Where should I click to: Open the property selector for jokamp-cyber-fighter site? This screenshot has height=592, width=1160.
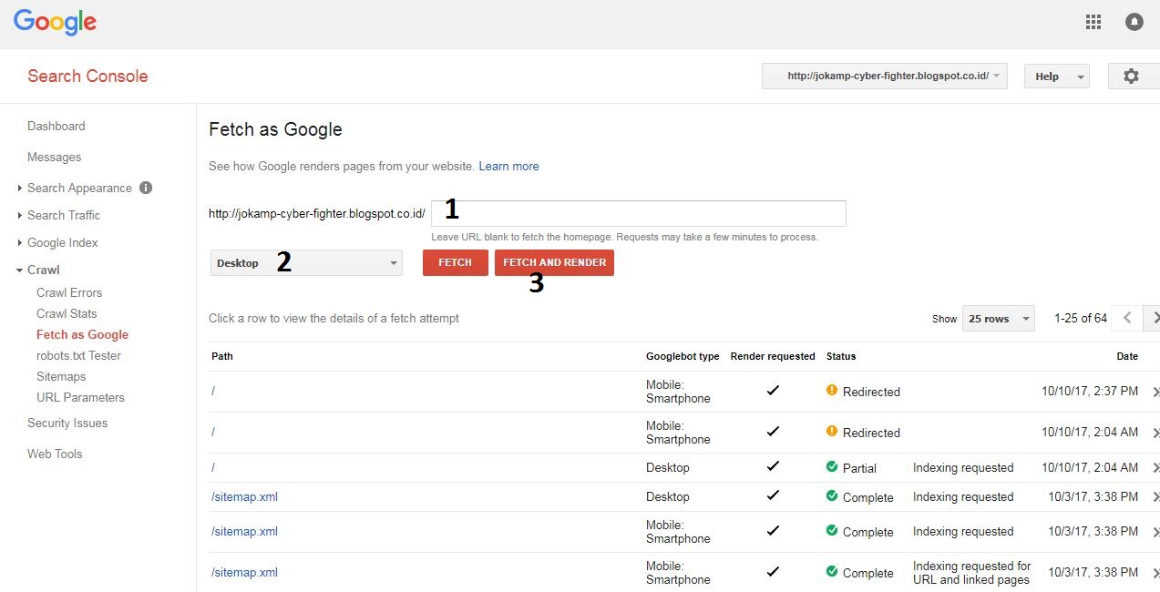point(884,77)
